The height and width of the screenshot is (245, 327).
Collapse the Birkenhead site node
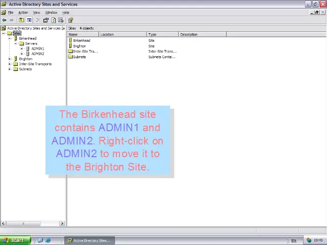tap(10, 38)
